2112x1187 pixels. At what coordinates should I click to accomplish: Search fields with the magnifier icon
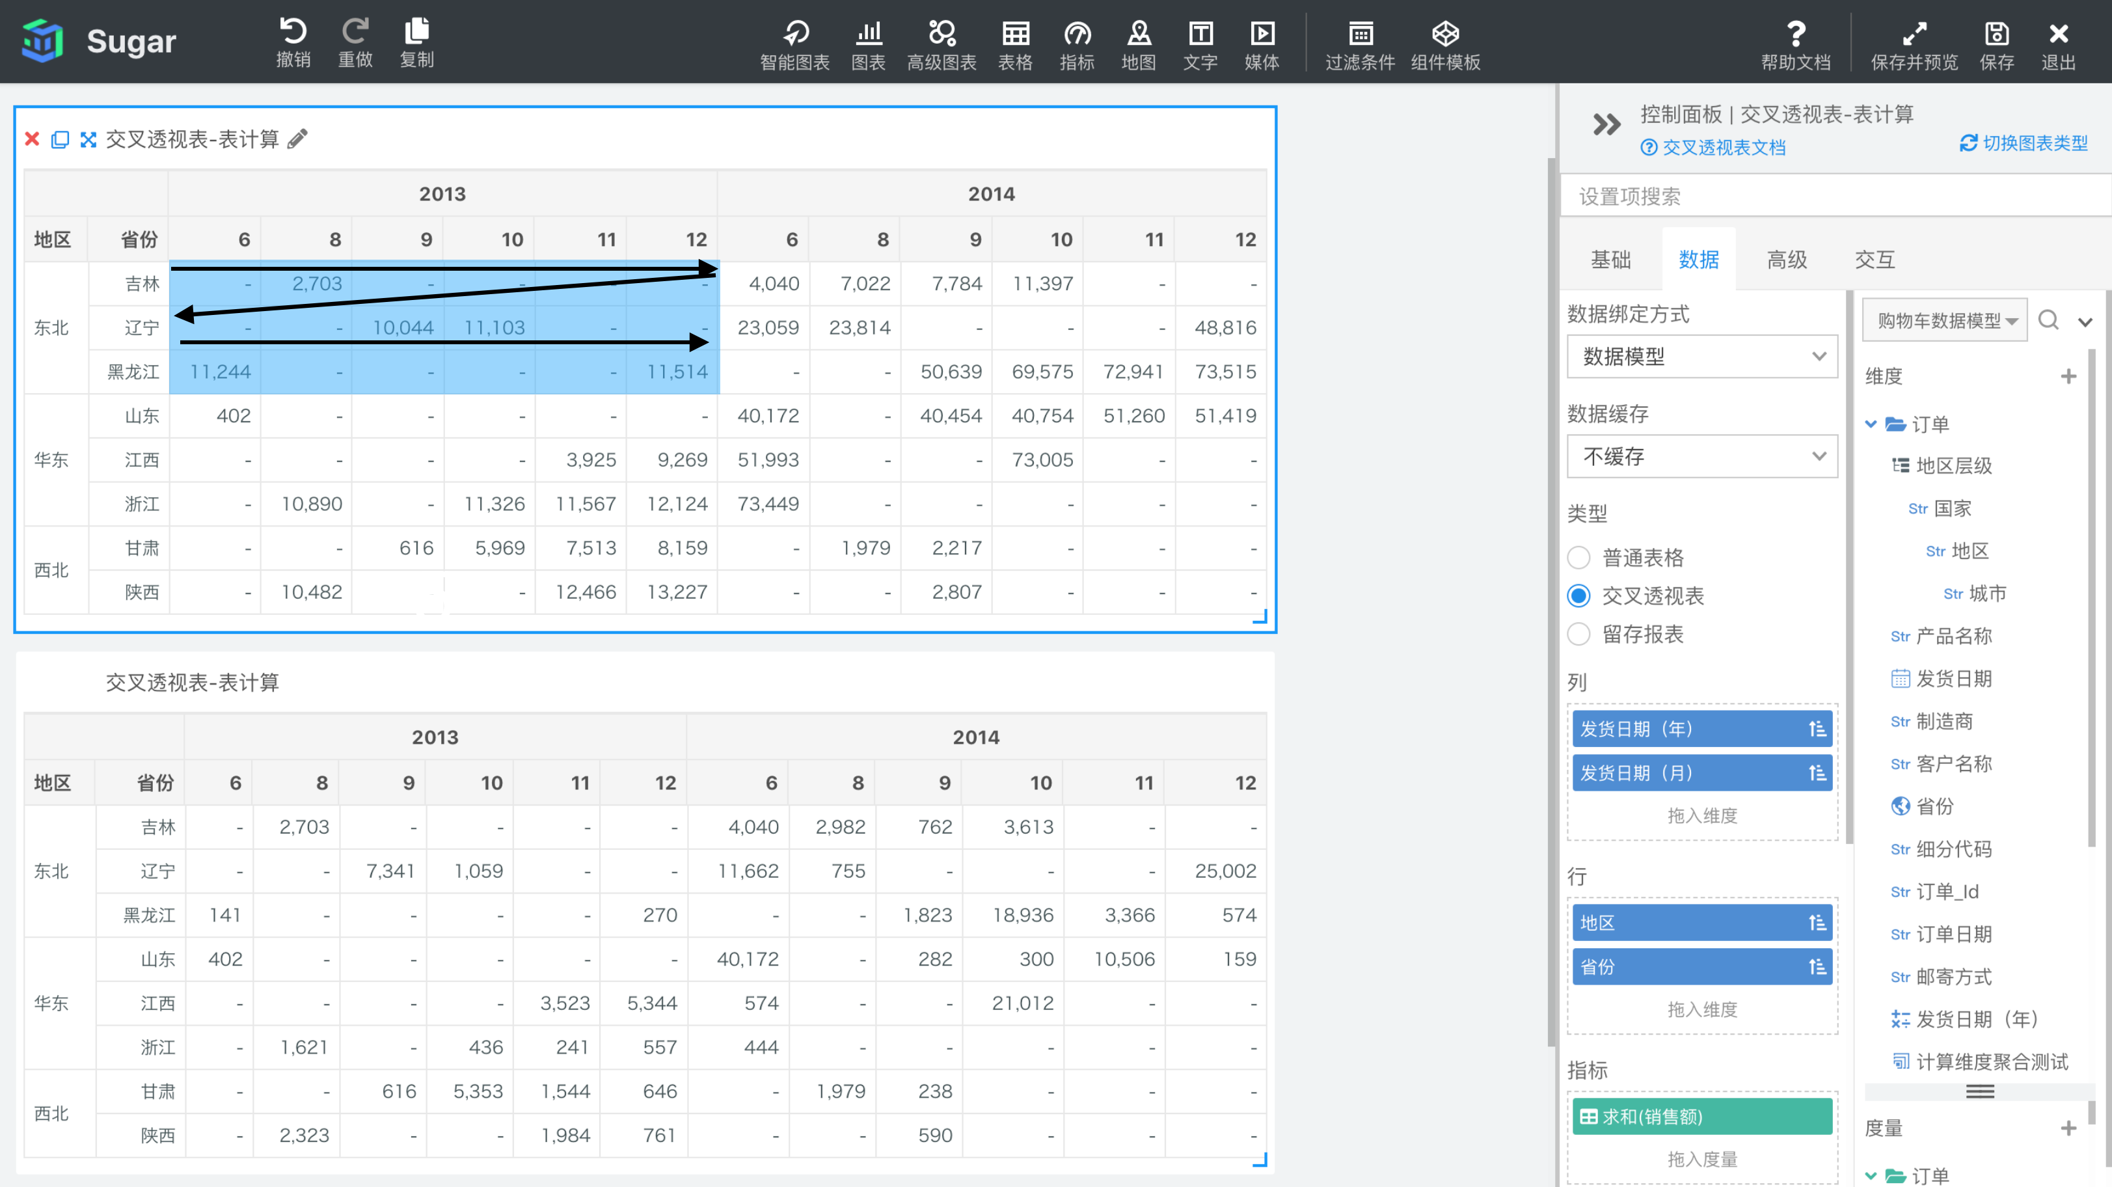point(2048,321)
